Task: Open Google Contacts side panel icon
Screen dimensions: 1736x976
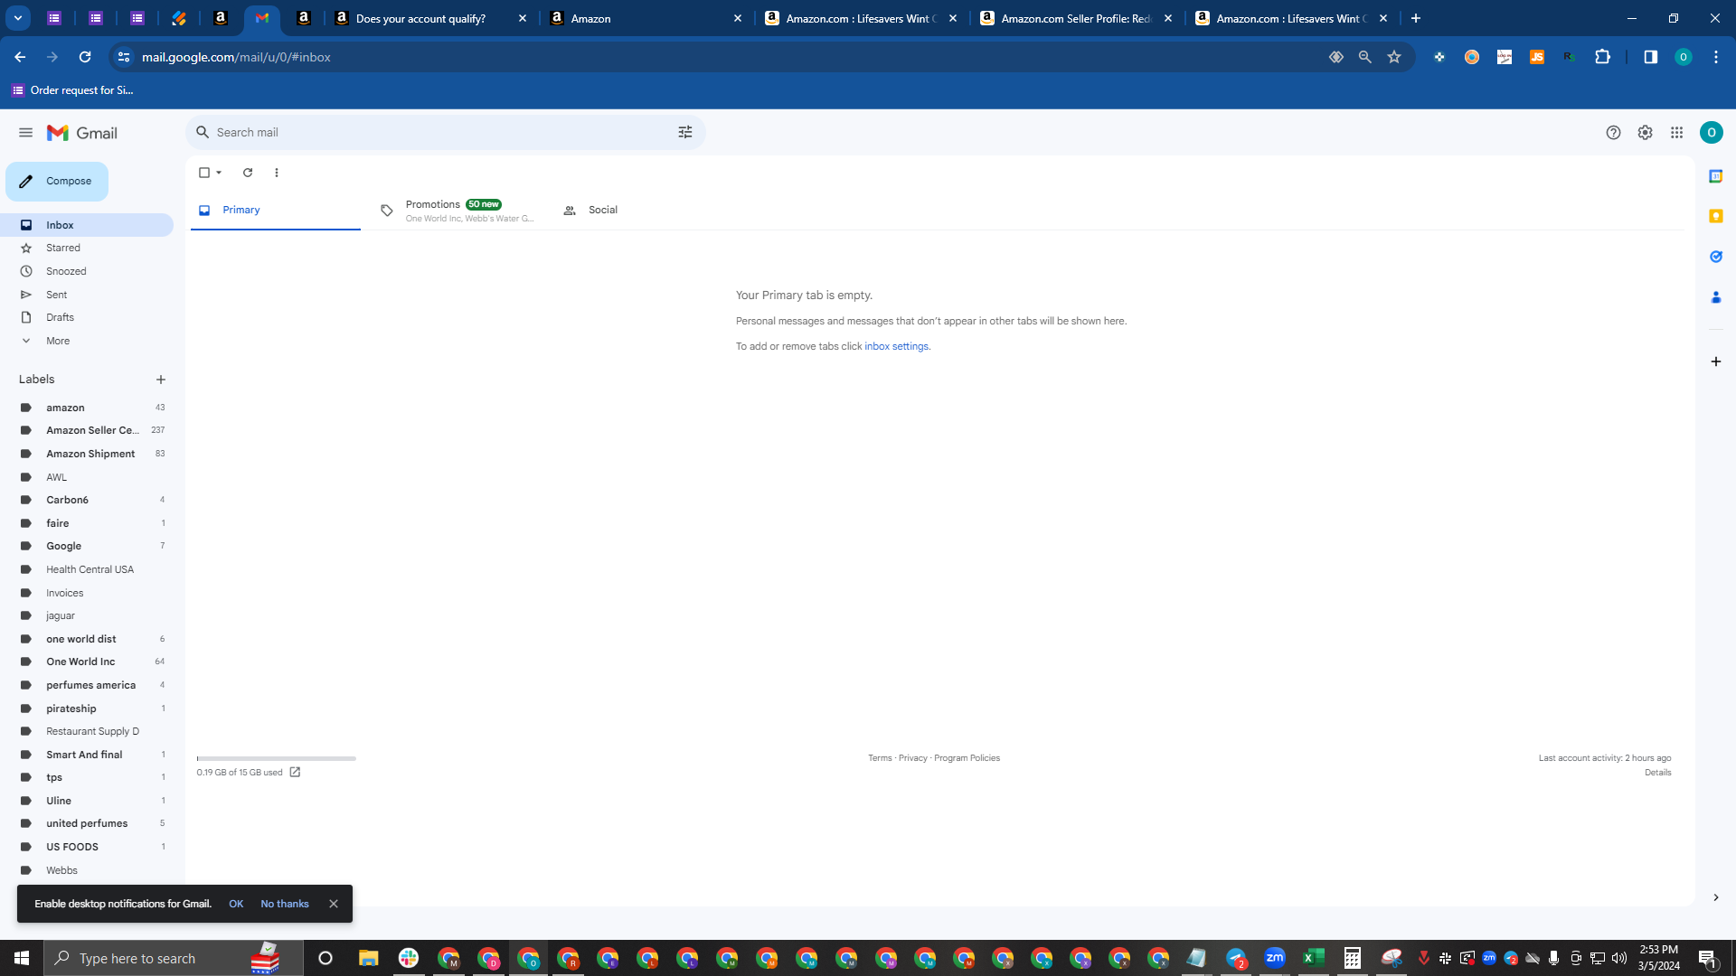Action: click(1715, 296)
